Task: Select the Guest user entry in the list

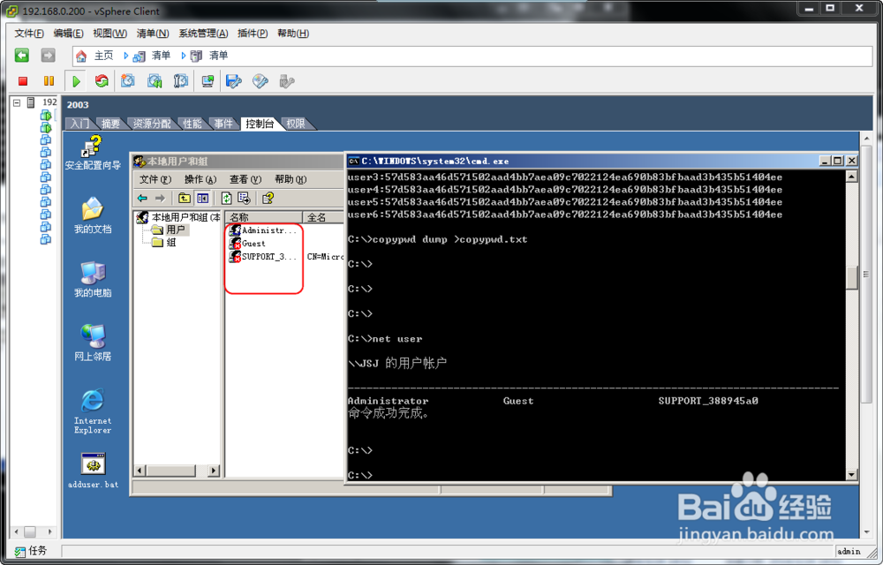Action: tap(248, 243)
